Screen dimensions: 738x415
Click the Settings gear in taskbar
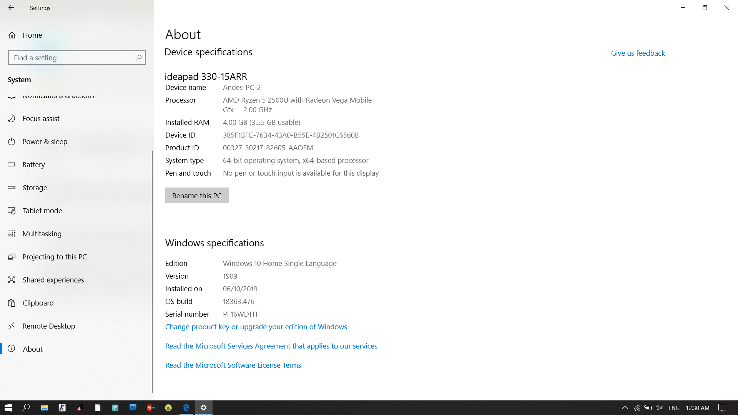point(204,408)
